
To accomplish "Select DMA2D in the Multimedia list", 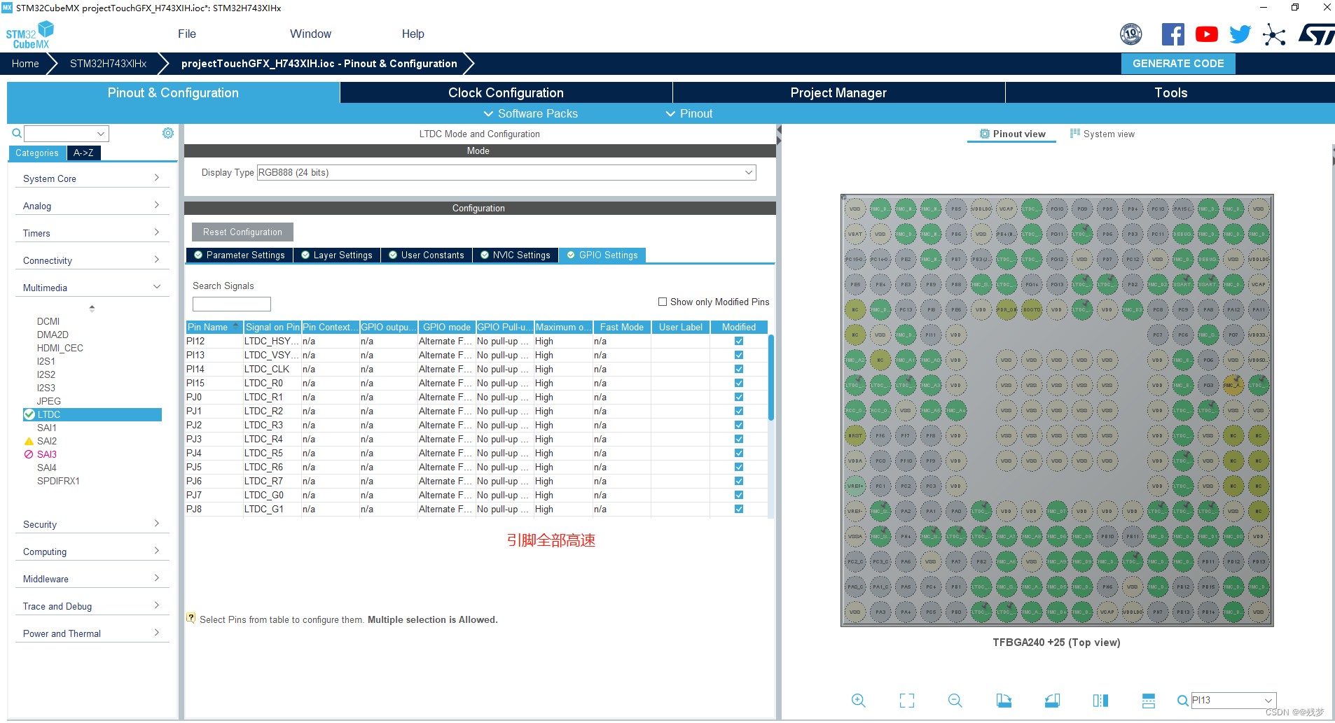I will pos(53,335).
